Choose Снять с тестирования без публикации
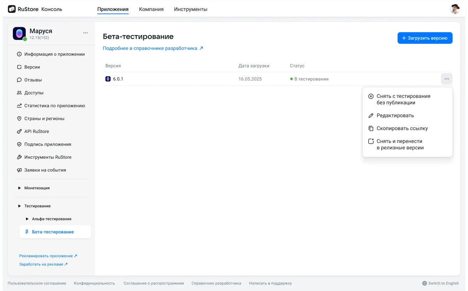The image size is (468, 291). tap(408, 99)
